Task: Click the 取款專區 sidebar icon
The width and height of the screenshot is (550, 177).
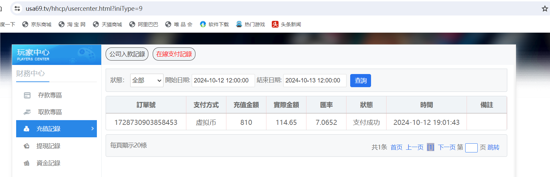Action: 27,112
